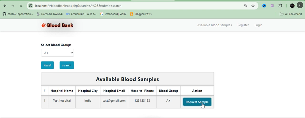The height and width of the screenshot is (118, 305).
Task: Open the Dashboard | vidIQ bookmark
Action: (113, 14)
